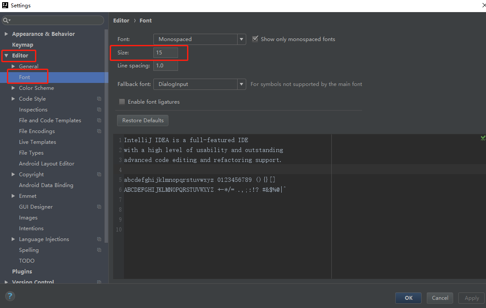Open Spelling settings page
Viewport: 486px width, 308px height.
click(x=29, y=250)
